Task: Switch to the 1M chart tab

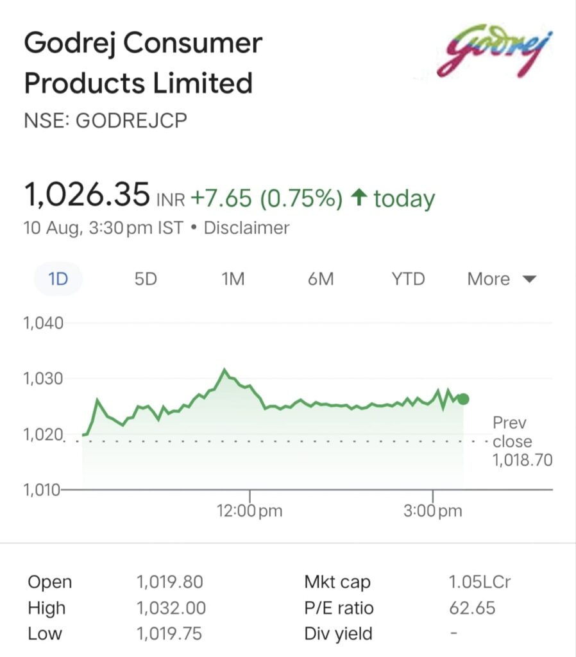Action: point(233,279)
